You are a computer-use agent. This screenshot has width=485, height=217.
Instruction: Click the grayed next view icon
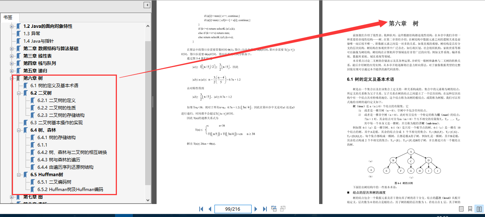click(283, 209)
